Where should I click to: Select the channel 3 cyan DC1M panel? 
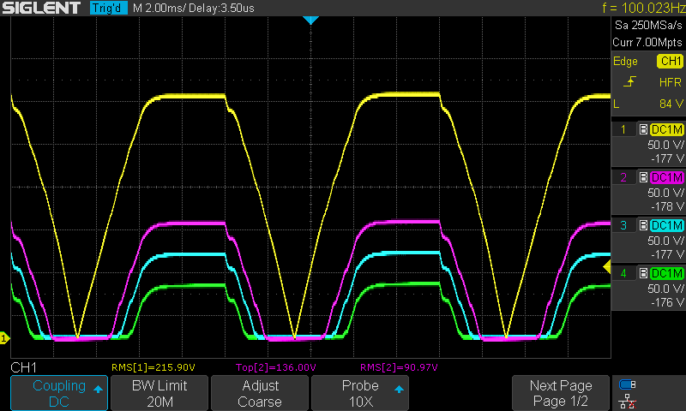648,240
